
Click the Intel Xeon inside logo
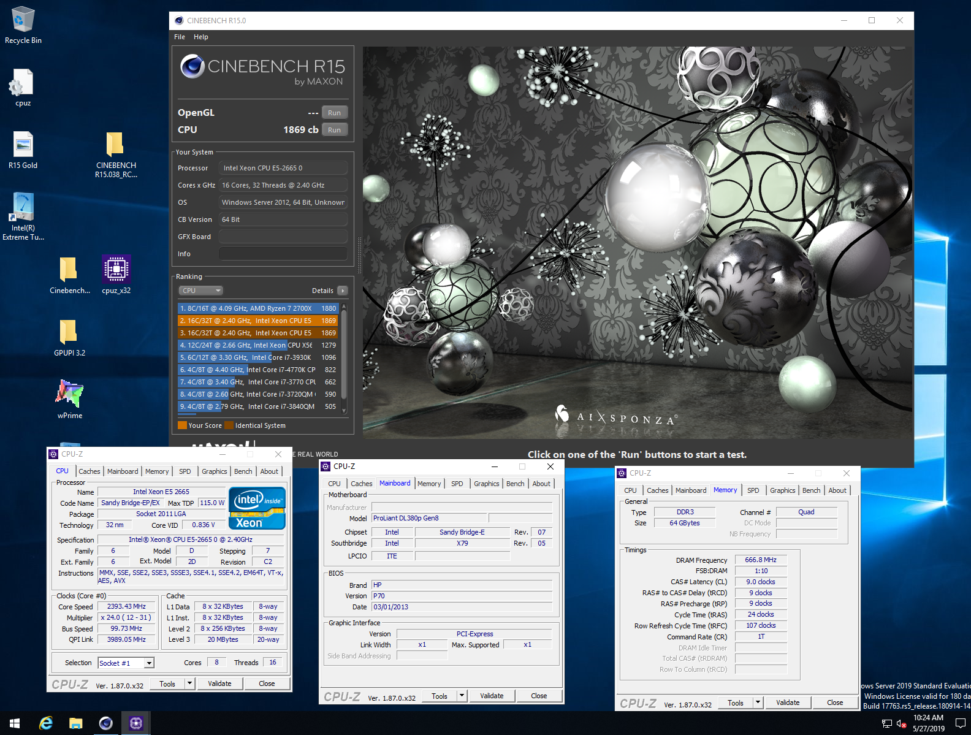[257, 508]
